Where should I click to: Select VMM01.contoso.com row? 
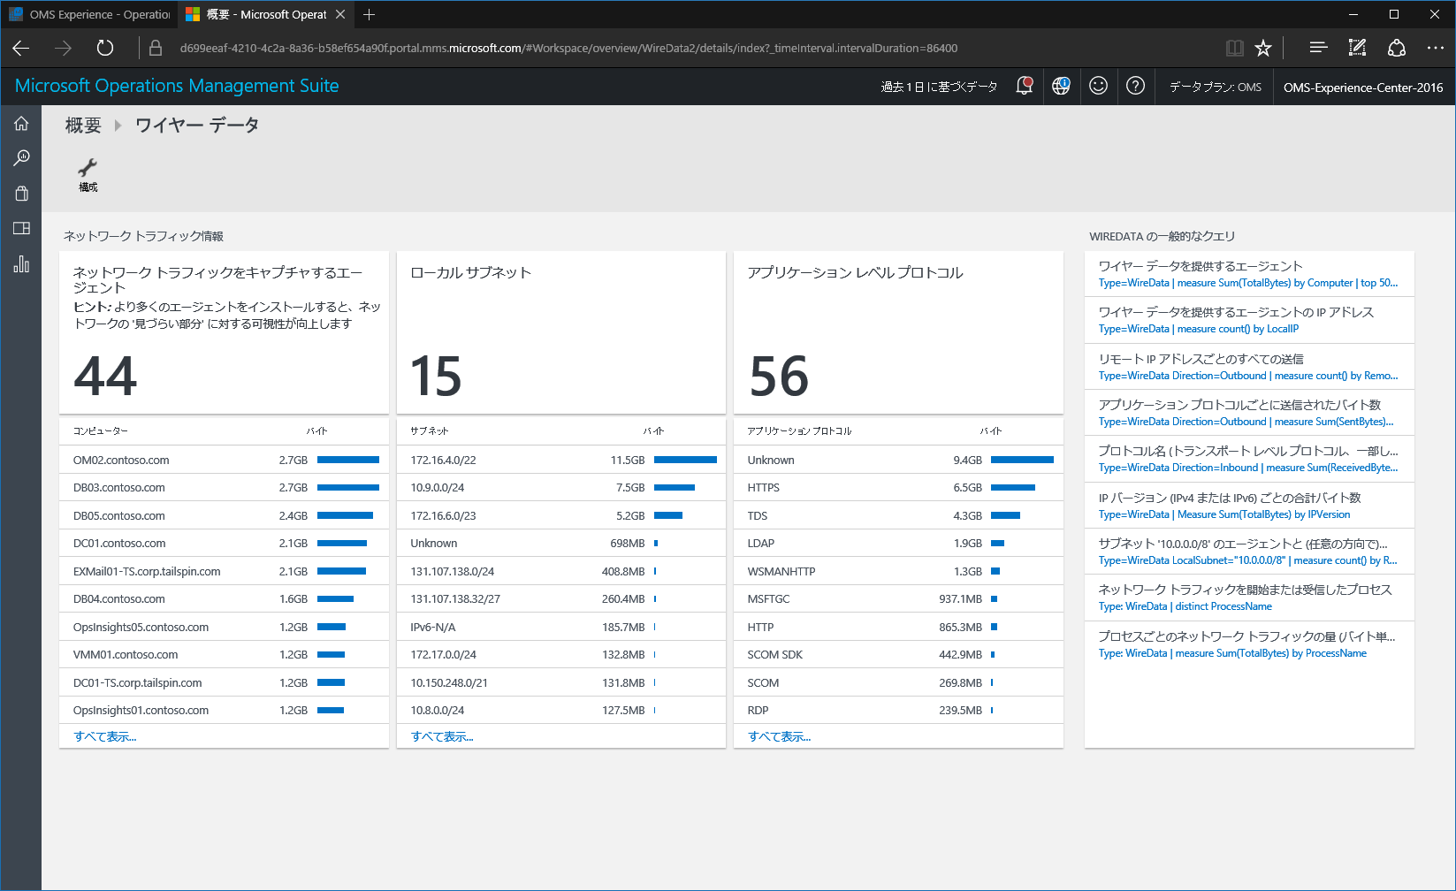point(224,654)
